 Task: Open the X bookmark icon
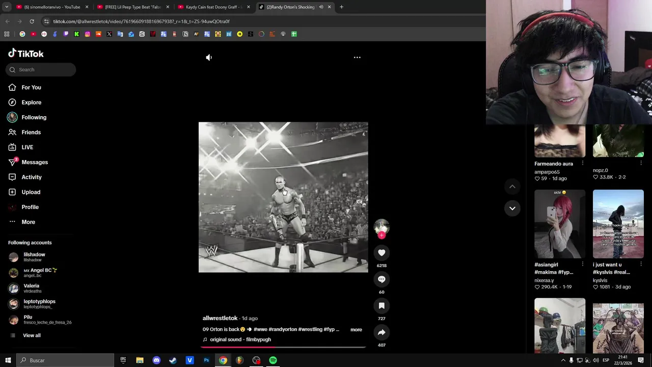point(109,34)
